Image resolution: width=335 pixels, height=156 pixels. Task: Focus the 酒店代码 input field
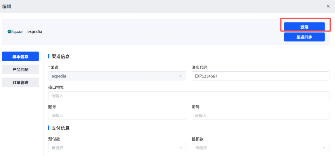click(x=260, y=76)
